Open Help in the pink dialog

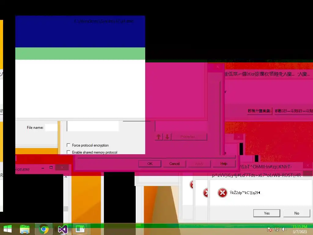coord(224,164)
